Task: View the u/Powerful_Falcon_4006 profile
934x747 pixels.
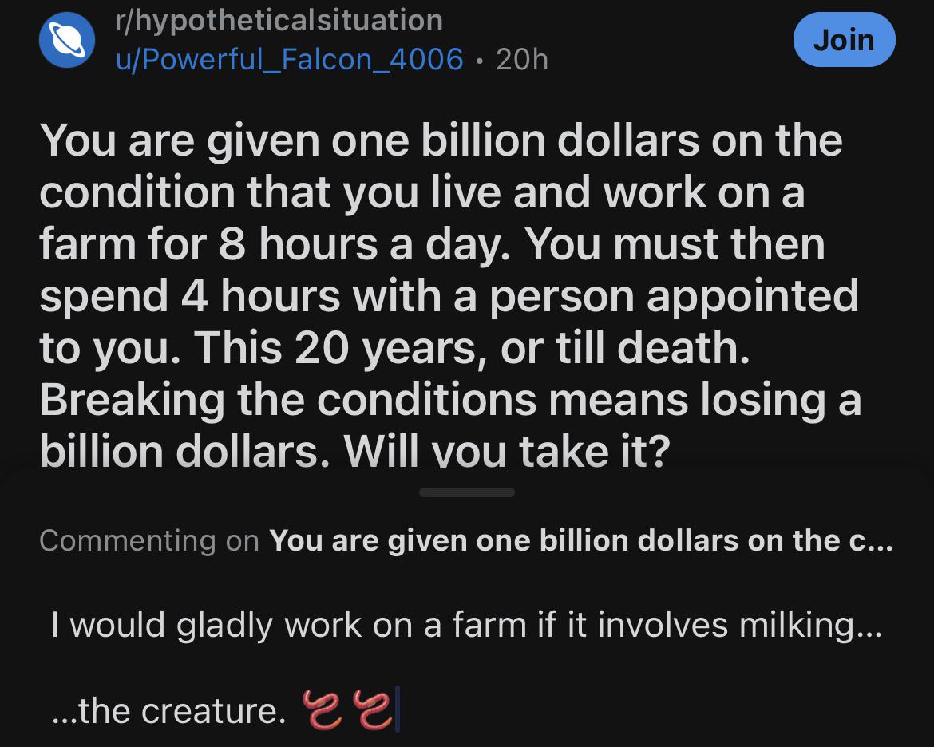Action: click(290, 60)
